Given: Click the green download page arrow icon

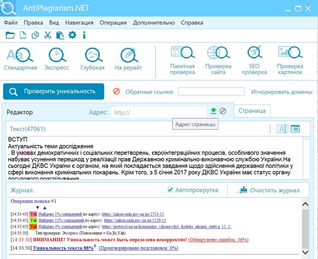Looking at the screenshot, I should click(213, 111).
